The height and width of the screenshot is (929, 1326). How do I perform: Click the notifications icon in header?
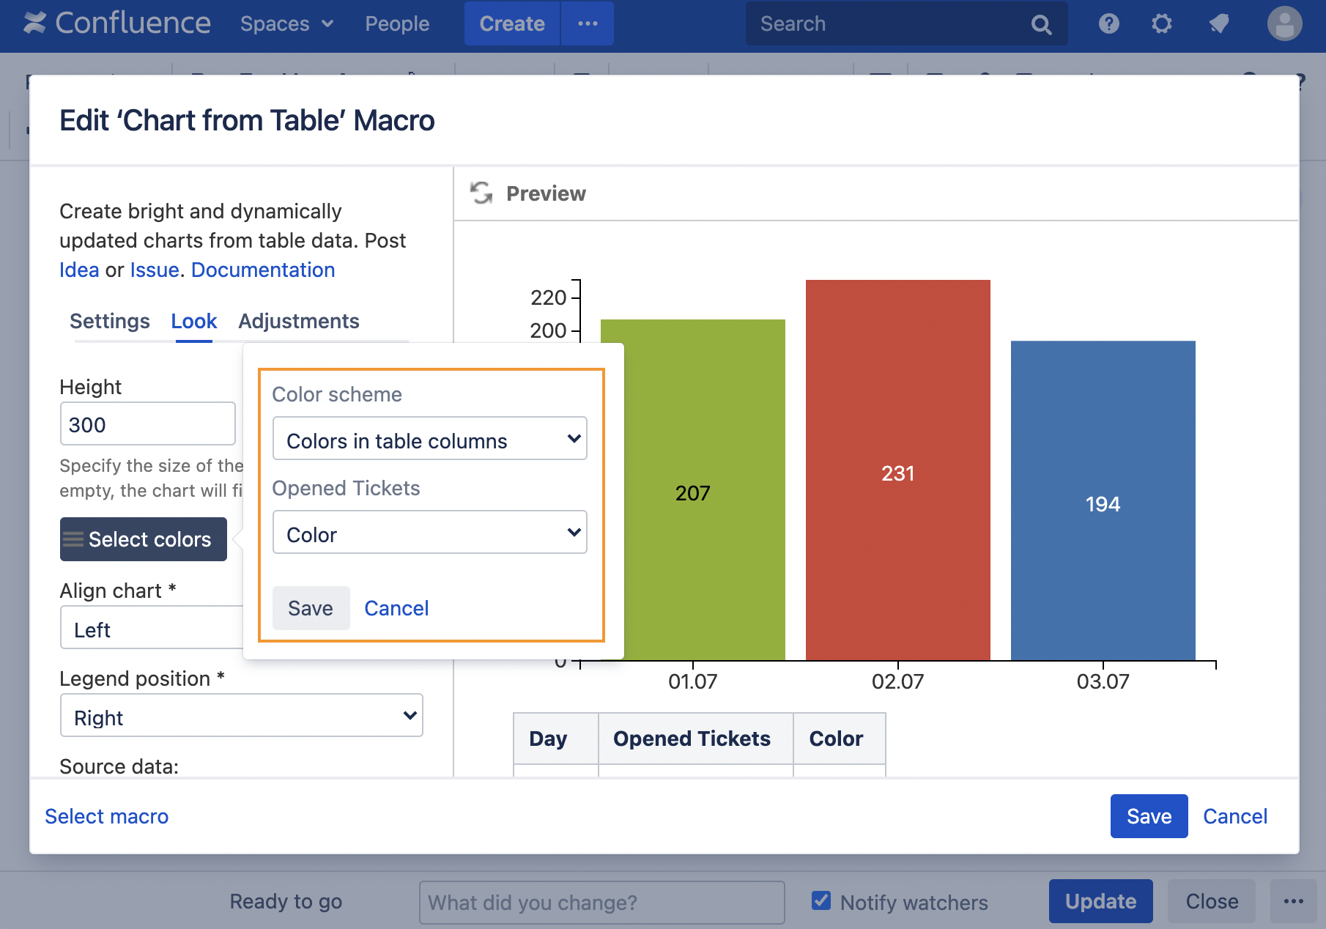pyautogui.click(x=1218, y=24)
